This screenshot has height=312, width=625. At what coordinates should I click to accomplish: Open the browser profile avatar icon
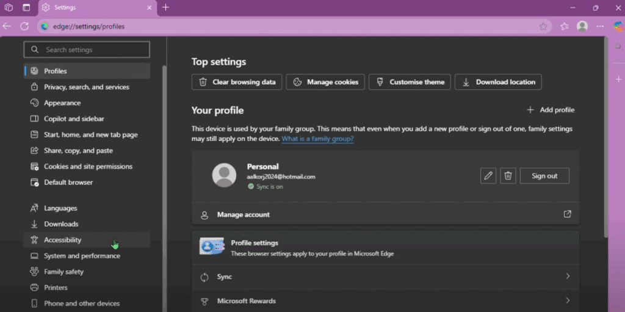tap(582, 26)
